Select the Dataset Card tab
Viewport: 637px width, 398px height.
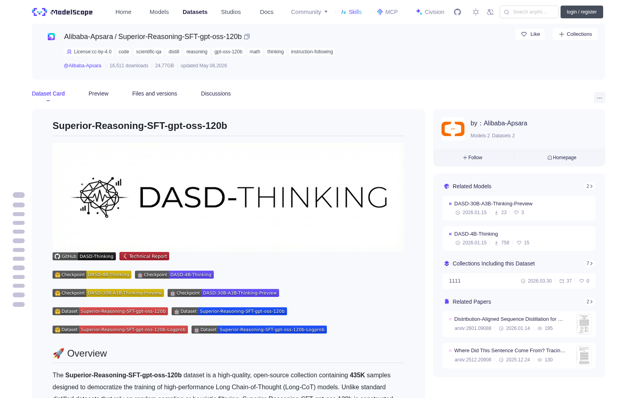click(48, 94)
